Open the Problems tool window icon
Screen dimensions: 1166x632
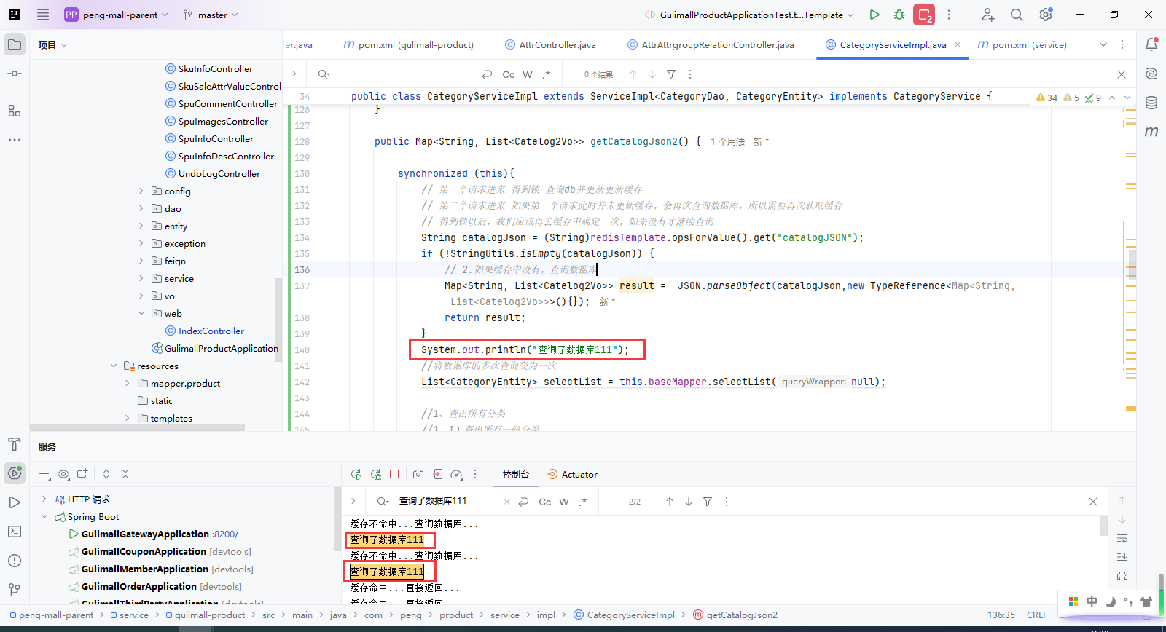(x=15, y=561)
